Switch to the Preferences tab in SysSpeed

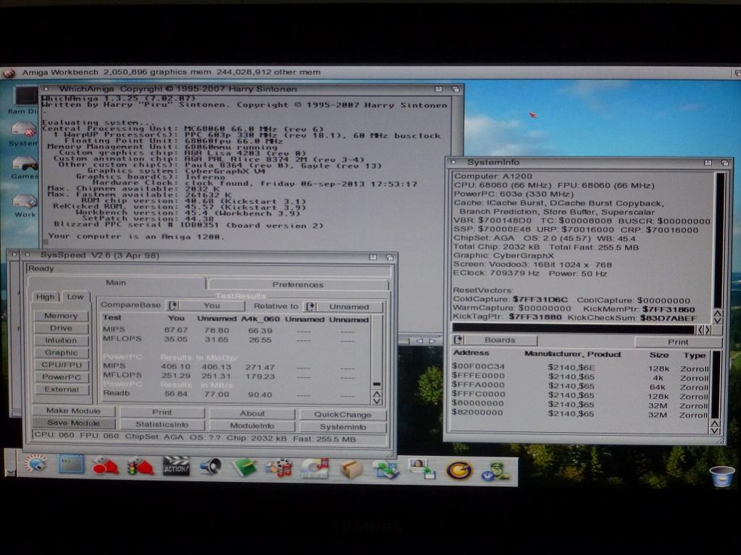pyautogui.click(x=298, y=284)
